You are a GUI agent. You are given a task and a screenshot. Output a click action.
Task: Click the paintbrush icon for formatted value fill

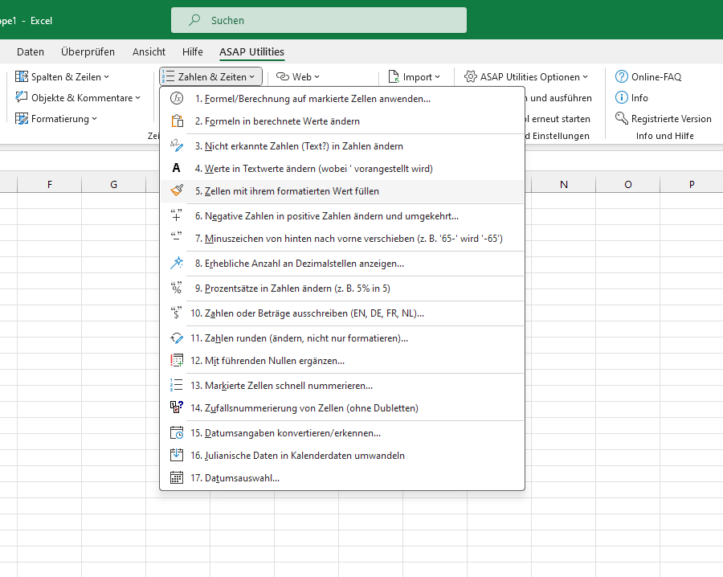[177, 190]
